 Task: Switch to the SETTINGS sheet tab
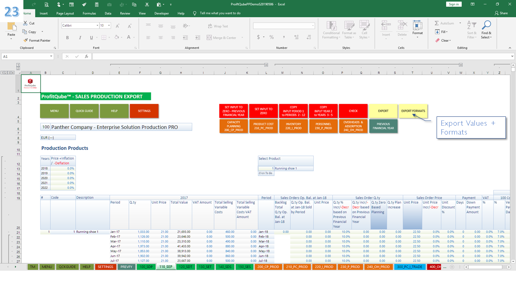click(105, 267)
